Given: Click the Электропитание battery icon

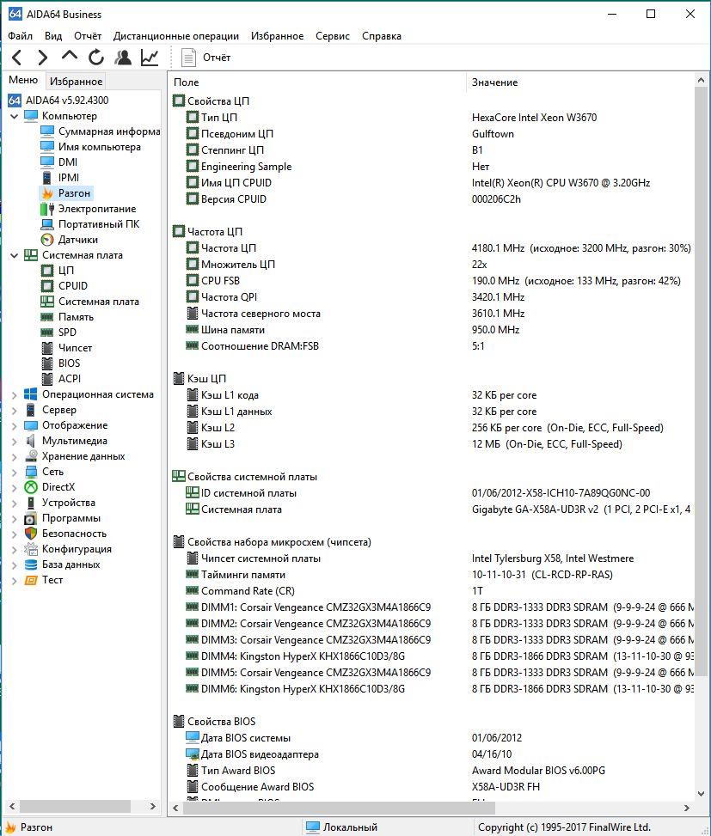Looking at the screenshot, I should tap(47, 209).
